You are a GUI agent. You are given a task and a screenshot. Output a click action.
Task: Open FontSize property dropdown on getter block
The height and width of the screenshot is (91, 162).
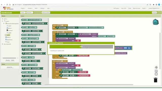pyautogui.click(x=33, y=27)
